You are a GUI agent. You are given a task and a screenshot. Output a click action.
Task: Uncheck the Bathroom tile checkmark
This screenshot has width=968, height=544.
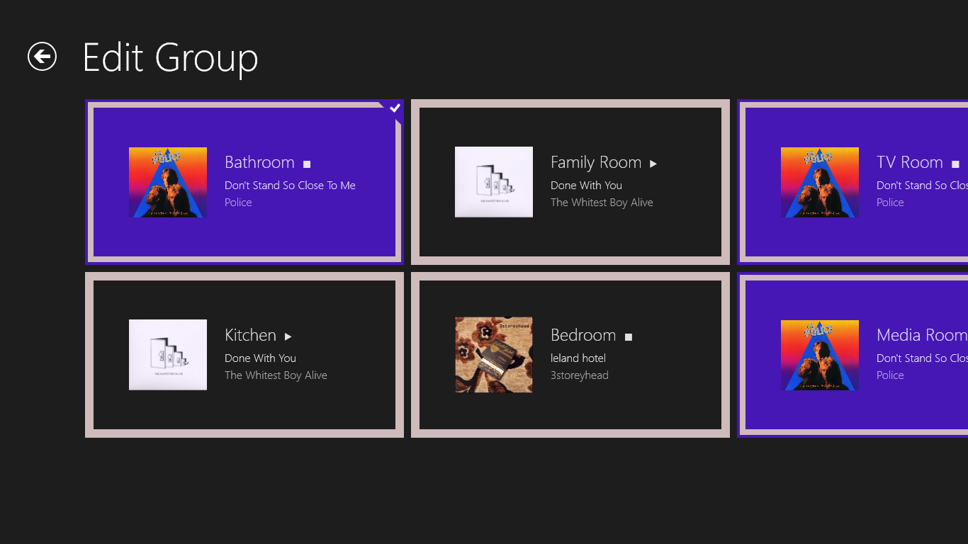click(x=395, y=108)
